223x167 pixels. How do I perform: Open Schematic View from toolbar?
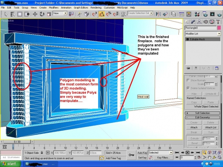tap(188, 14)
